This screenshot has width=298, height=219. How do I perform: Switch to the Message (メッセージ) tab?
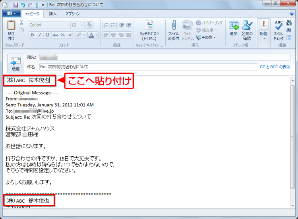[x=32, y=13]
